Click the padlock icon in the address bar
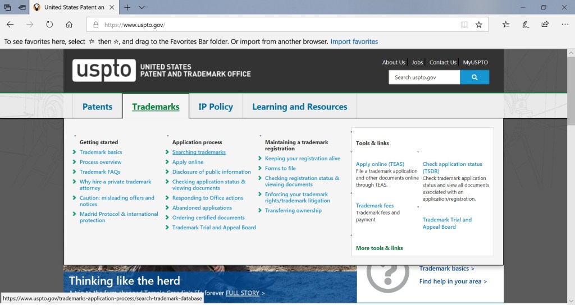Screen dimensions: 575x305 [95, 25]
